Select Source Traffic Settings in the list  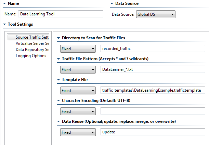[x=28, y=37]
